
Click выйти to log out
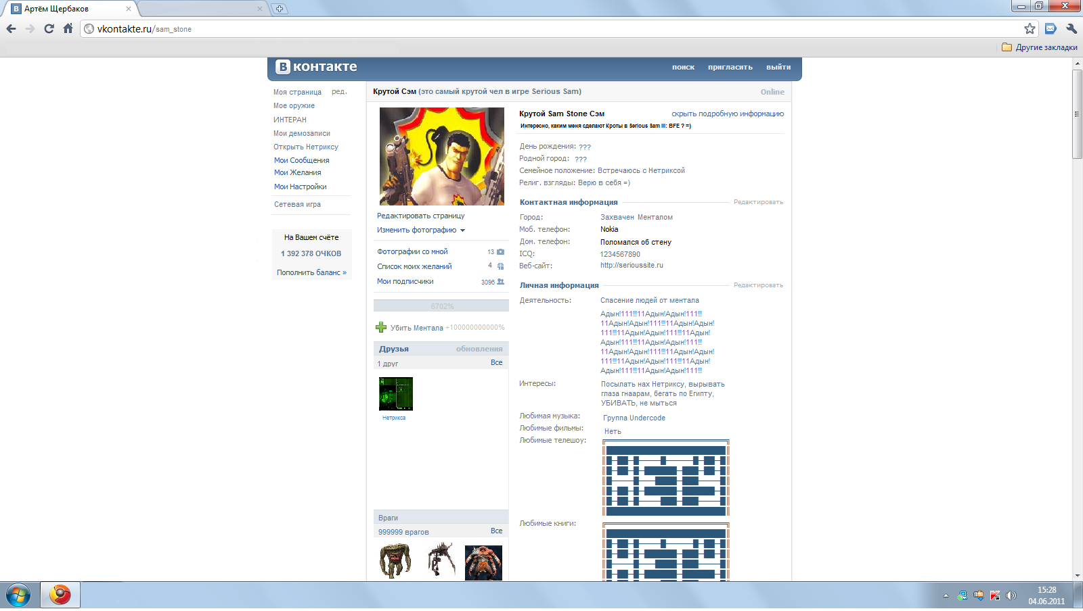click(778, 67)
